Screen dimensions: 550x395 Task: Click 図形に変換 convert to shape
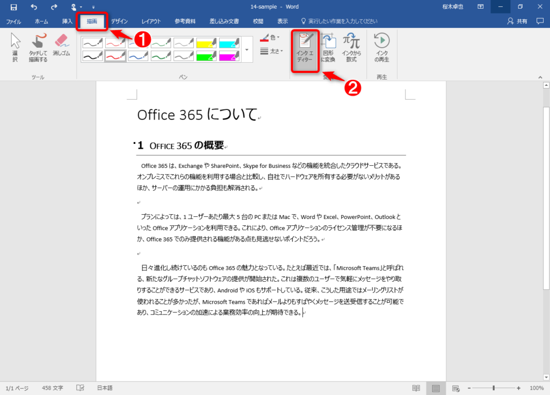click(328, 48)
